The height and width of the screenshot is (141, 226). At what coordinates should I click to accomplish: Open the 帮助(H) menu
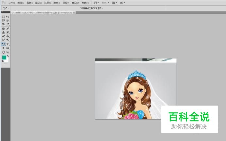coord(86,3)
